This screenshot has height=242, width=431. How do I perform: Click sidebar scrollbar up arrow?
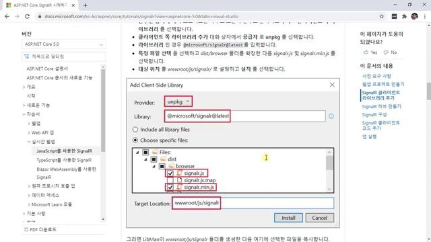click(103, 67)
